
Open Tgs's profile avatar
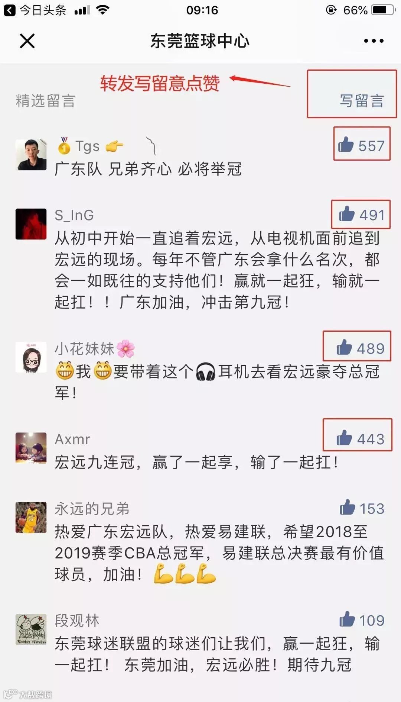pos(31,154)
